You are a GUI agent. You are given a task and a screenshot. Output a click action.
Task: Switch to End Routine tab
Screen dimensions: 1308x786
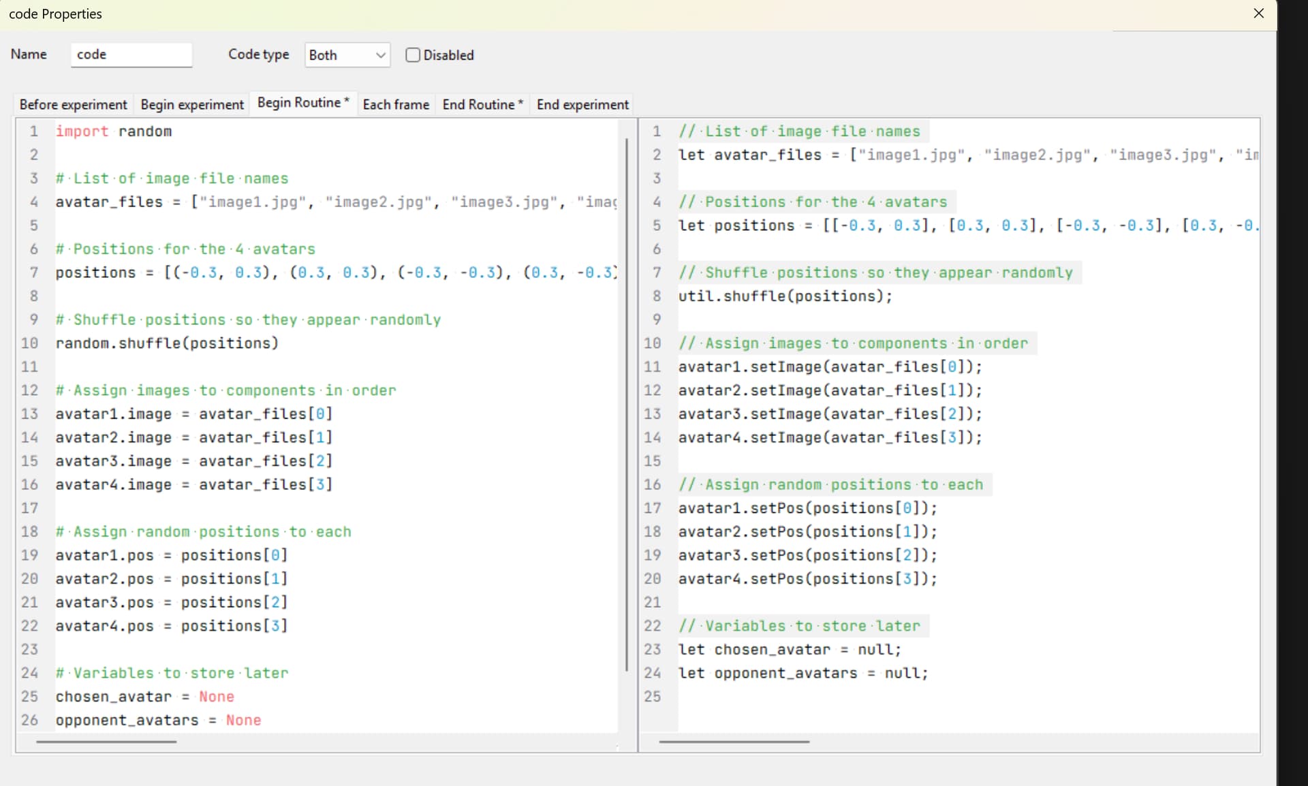(x=482, y=104)
